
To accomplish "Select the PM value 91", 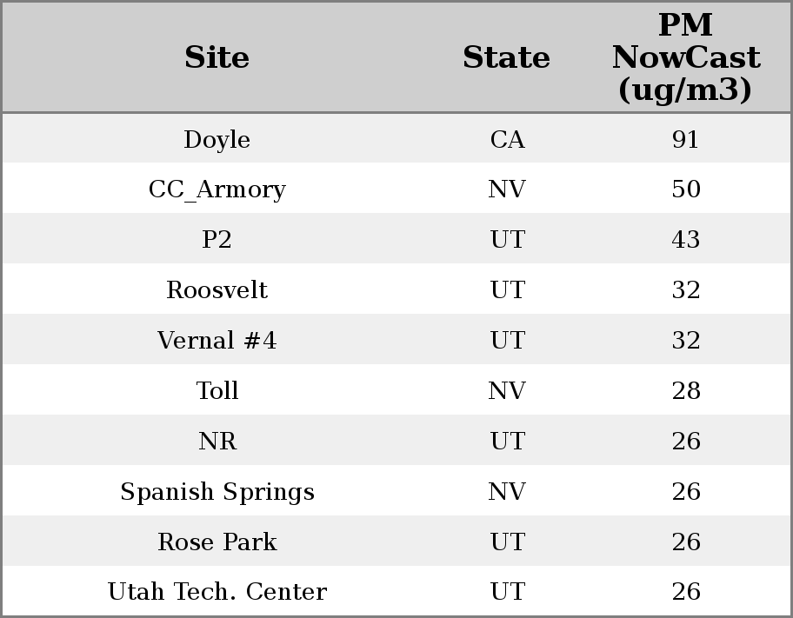I will coord(685,140).
